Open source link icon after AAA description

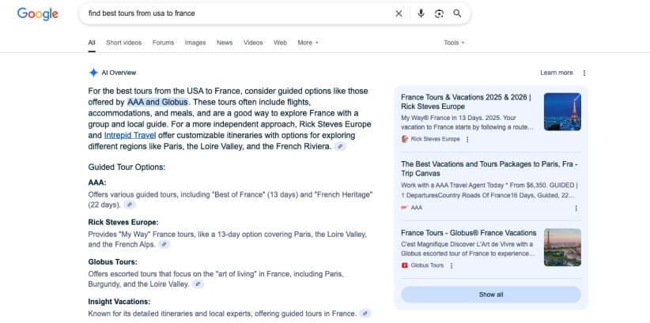[130, 205]
